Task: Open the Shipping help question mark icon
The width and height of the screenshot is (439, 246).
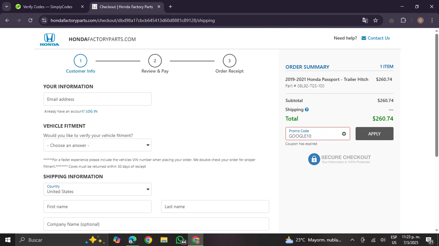Action: [307, 109]
